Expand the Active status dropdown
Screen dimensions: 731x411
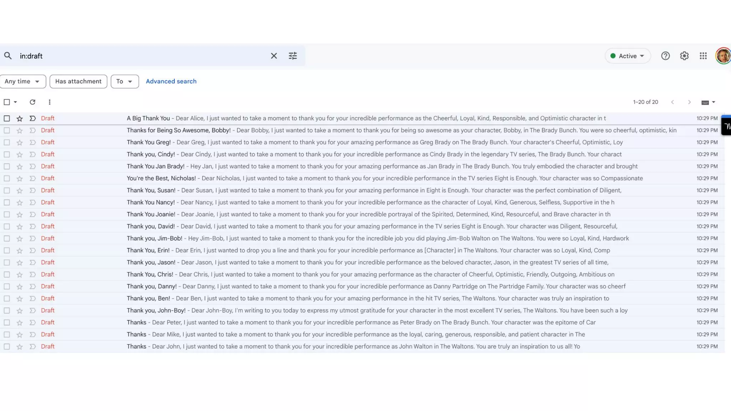click(628, 56)
